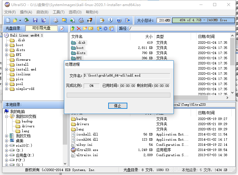This screenshot has width=238, height=175.
Task: Click the Mount to virtual drive icon
Action: coord(81,20)
